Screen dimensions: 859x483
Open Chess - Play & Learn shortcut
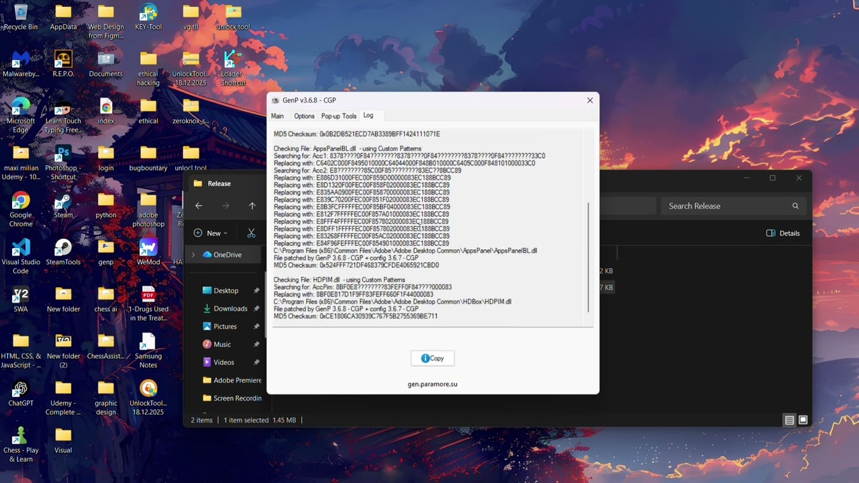21,444
